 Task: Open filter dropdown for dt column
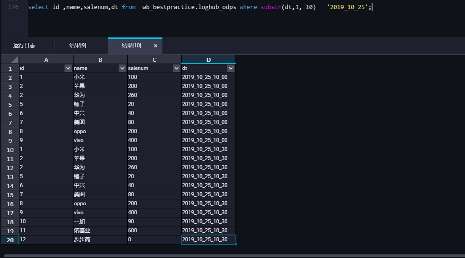[230, 68]
